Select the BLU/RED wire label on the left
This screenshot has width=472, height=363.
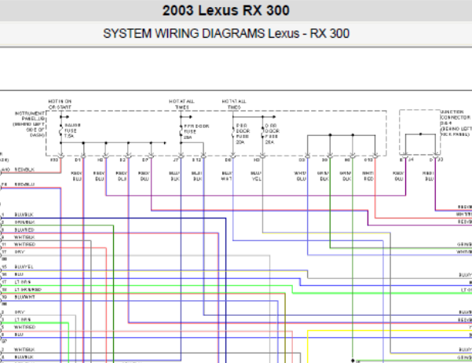(24, 230)
